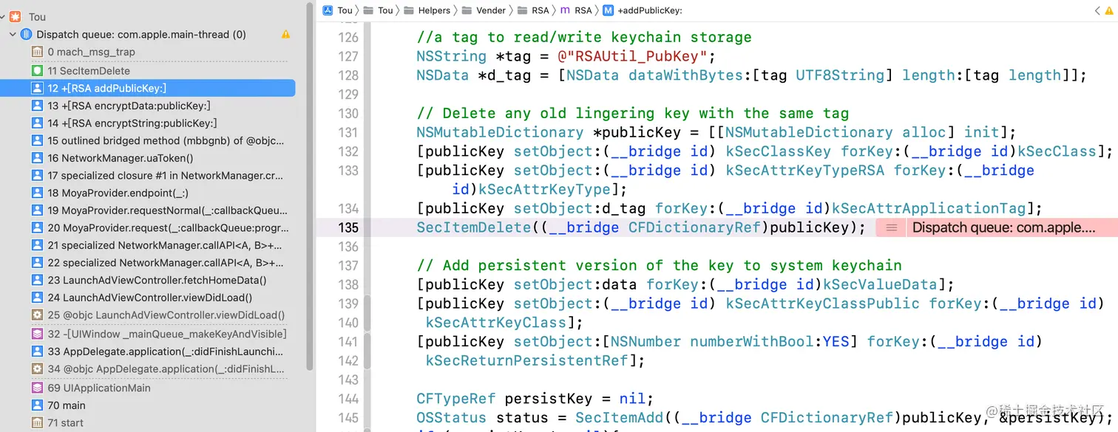1118x432 pixels.
Task: Click the back chevron at jump bar right
Action: click(1097, 10)
